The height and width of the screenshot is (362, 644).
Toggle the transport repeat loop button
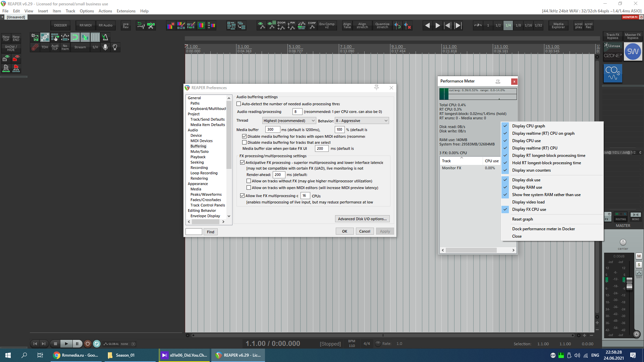(x=97, y=344)
